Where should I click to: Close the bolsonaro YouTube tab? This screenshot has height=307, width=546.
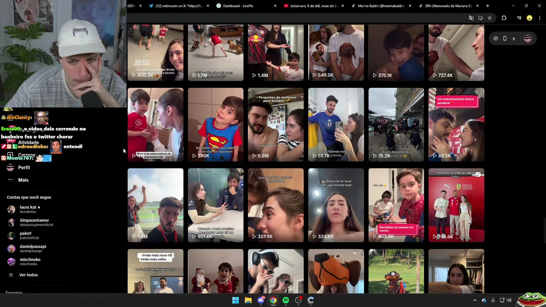(x=343, y=6)
